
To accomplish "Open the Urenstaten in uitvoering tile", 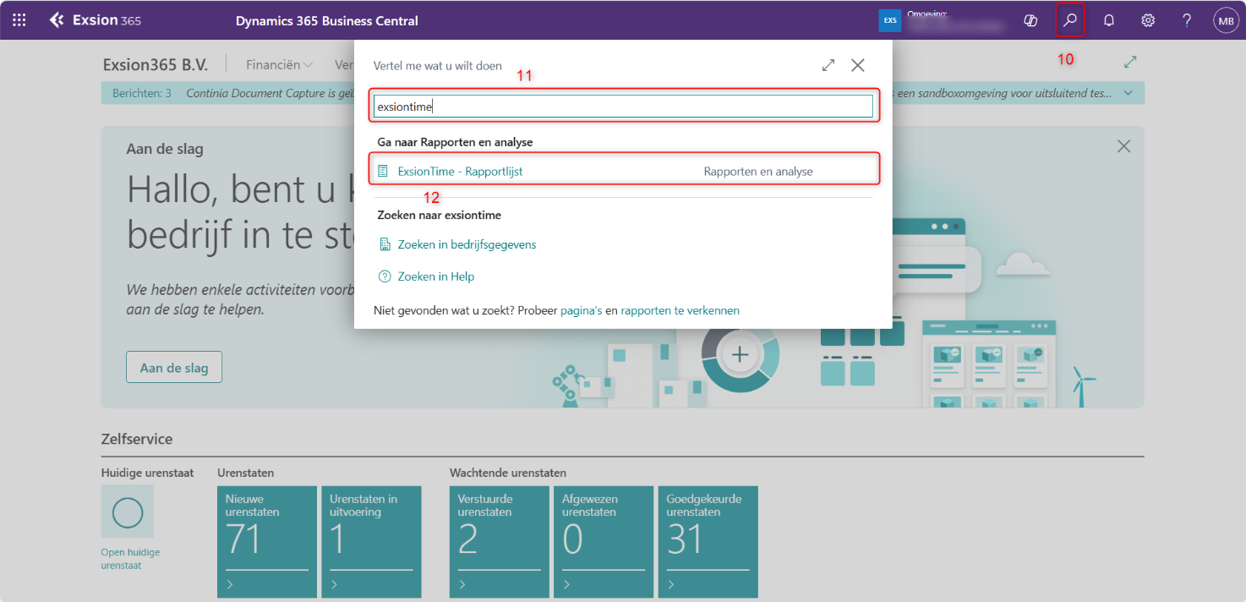I will click(x=371, y=542).
